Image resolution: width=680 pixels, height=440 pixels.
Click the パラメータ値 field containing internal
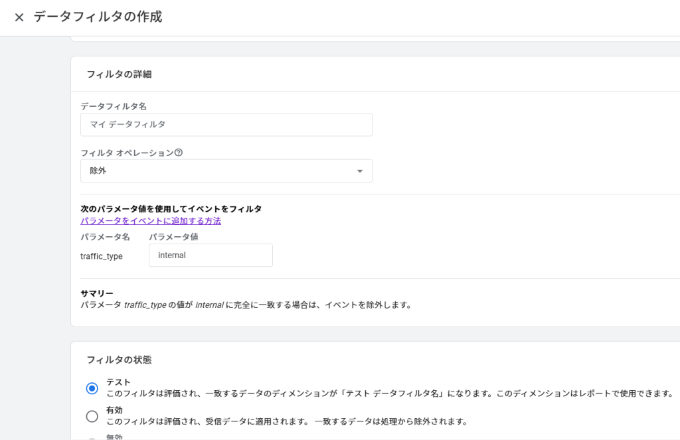click(x=211, y=256)
